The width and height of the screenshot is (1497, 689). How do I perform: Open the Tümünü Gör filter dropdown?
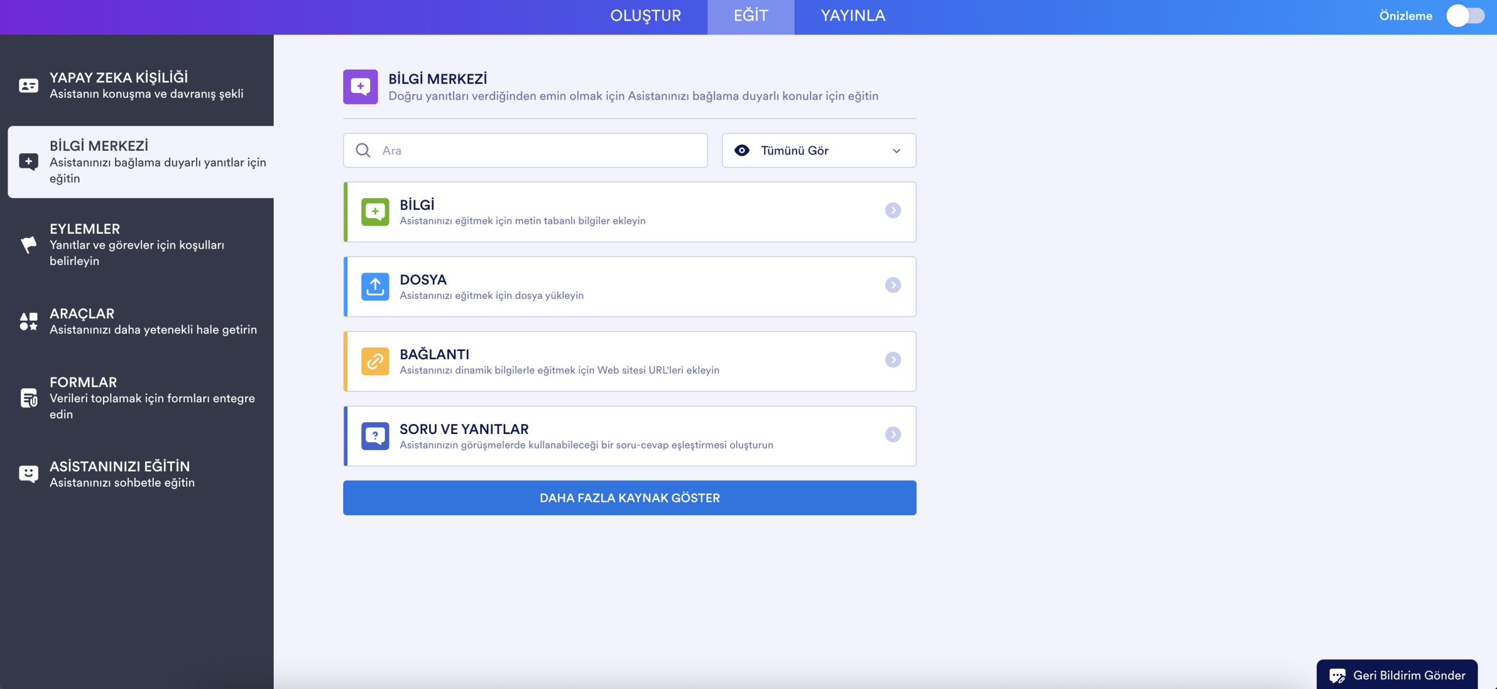818,150
